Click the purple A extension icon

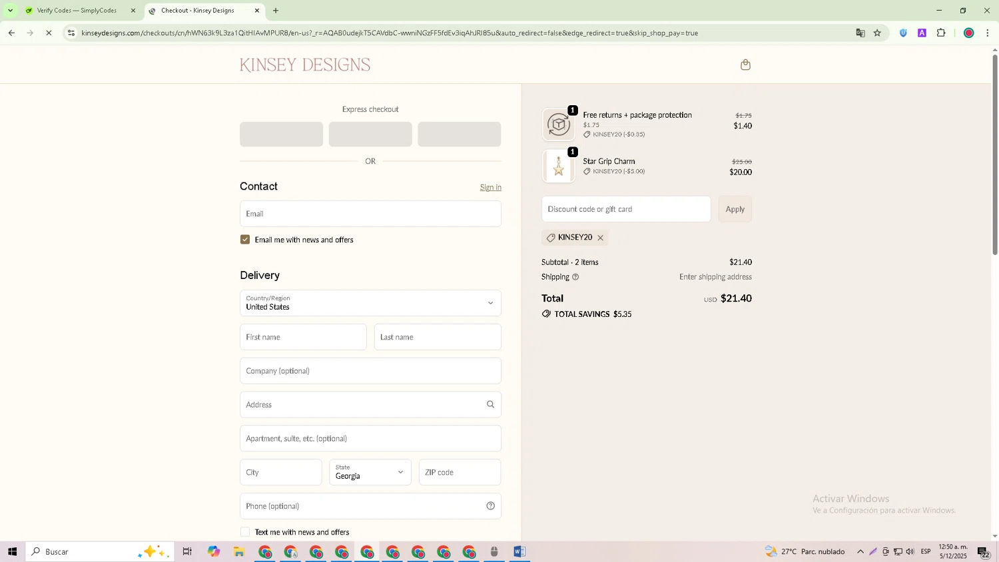(922, 33)
